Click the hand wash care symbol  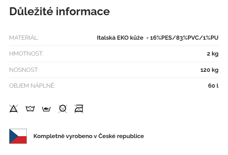pos(46,109)
